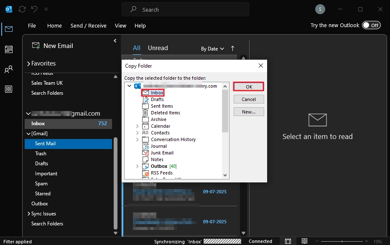Turn on the Try the new Outlook switch
Screen dimensions: 390x245
[x=371, y=25]
